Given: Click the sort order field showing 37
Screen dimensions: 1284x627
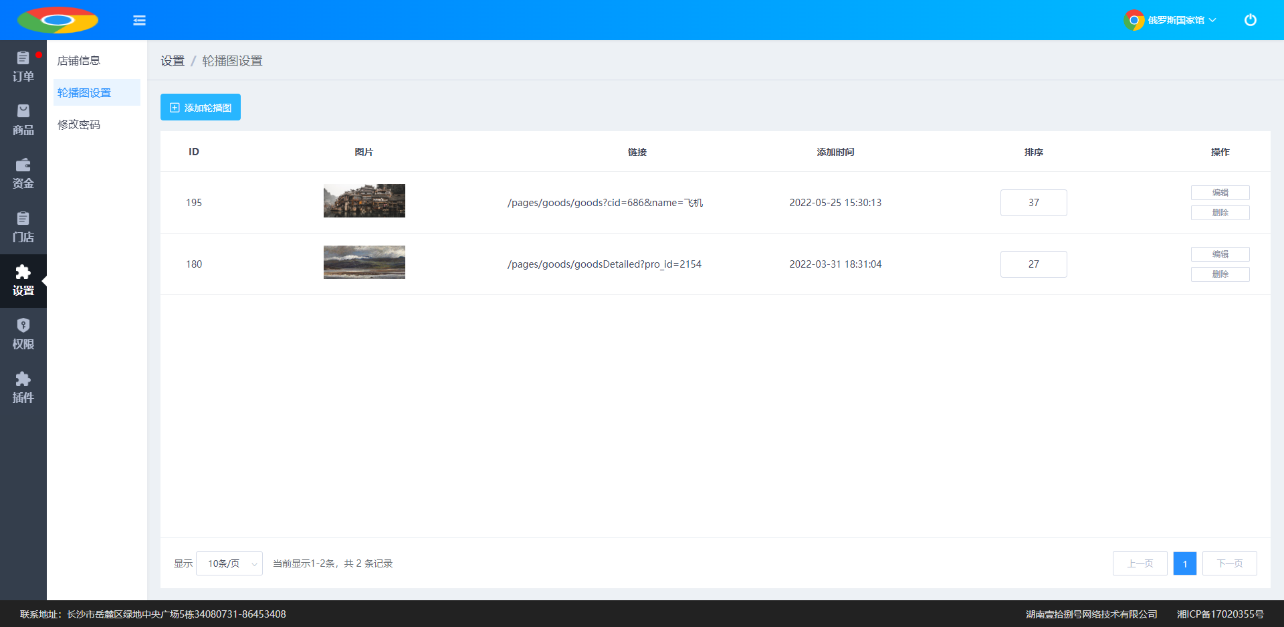Looking at the screenshot, I should pos(1034,203).
